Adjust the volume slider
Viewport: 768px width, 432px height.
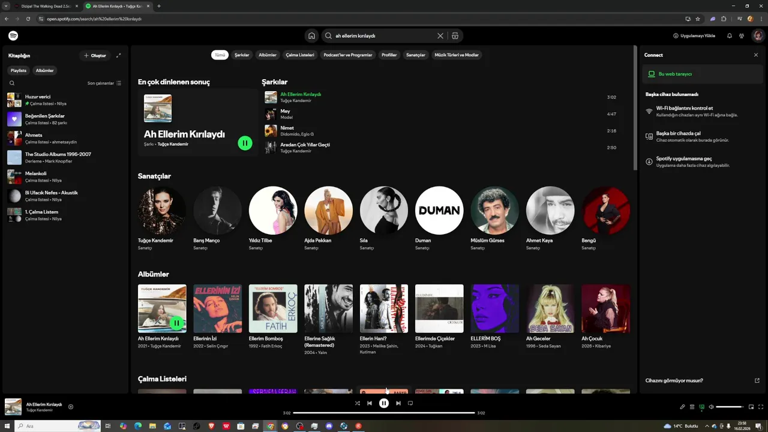point(730,407)
